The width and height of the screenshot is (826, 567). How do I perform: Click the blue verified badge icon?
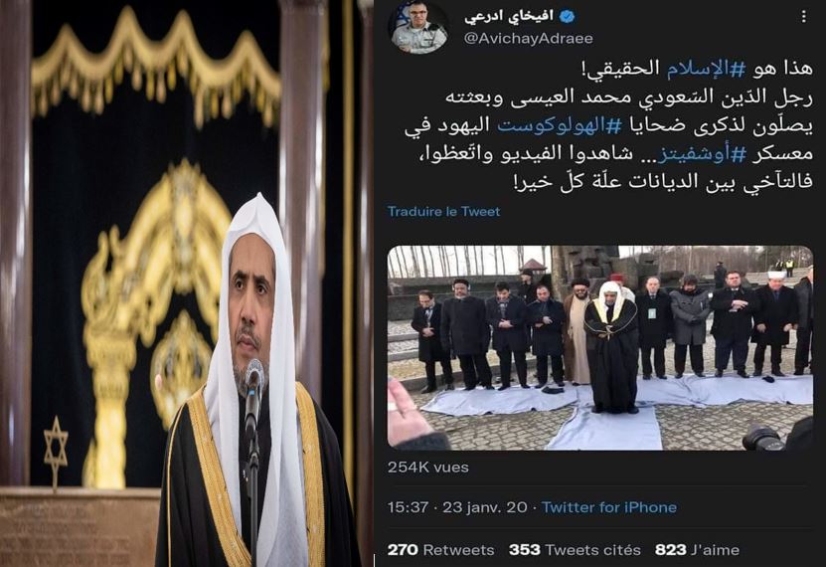[x=567, y=16]
